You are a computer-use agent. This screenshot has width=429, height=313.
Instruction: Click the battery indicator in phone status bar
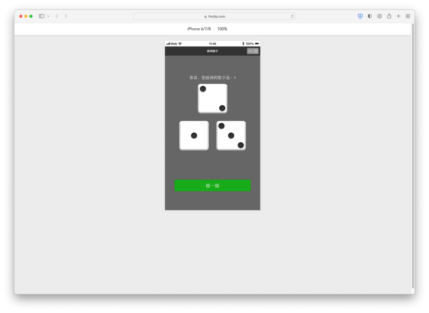point(257,43)
